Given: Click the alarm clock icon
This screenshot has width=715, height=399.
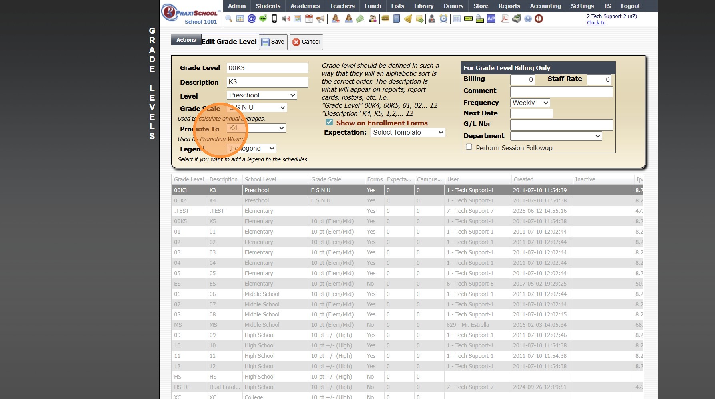Looking at the screenshot, I should pos(443,18).
